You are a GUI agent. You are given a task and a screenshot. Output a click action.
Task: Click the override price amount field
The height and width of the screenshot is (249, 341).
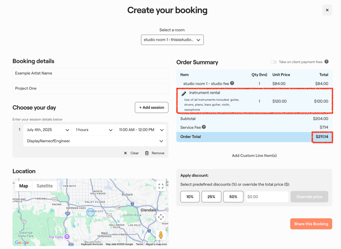click(267, 197)
